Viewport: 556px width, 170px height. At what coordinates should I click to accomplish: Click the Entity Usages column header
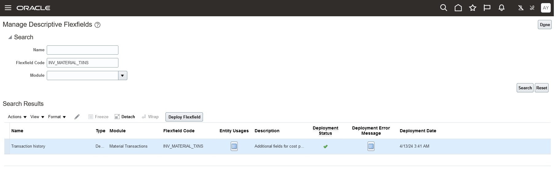coord(234,131)
